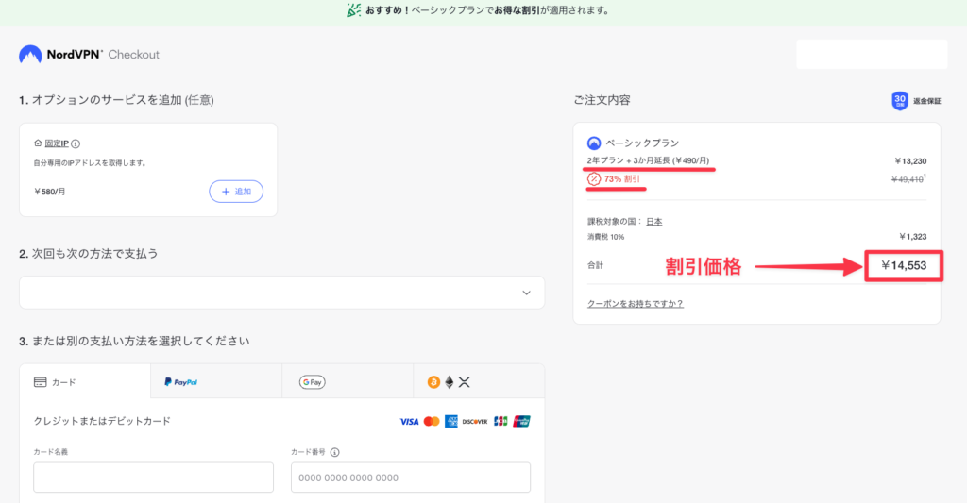The height and width of the screenshot is (503, 967).
Task: Click the Checkout header text
Action: [134, 54]
